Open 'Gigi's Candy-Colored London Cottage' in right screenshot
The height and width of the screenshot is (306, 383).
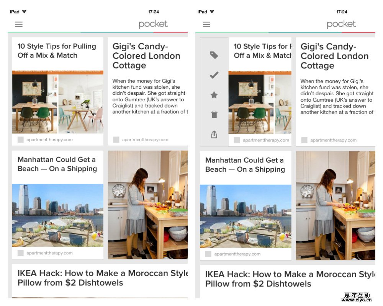[x=336, y=92]
